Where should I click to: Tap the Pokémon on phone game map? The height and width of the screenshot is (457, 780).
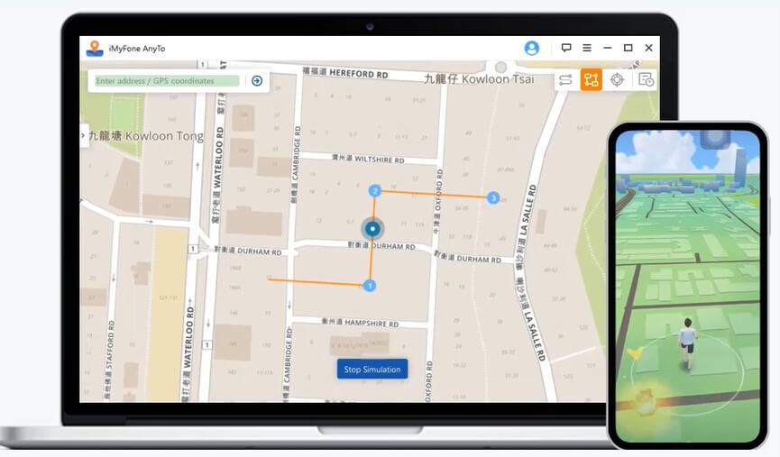(x=646, y=401)
